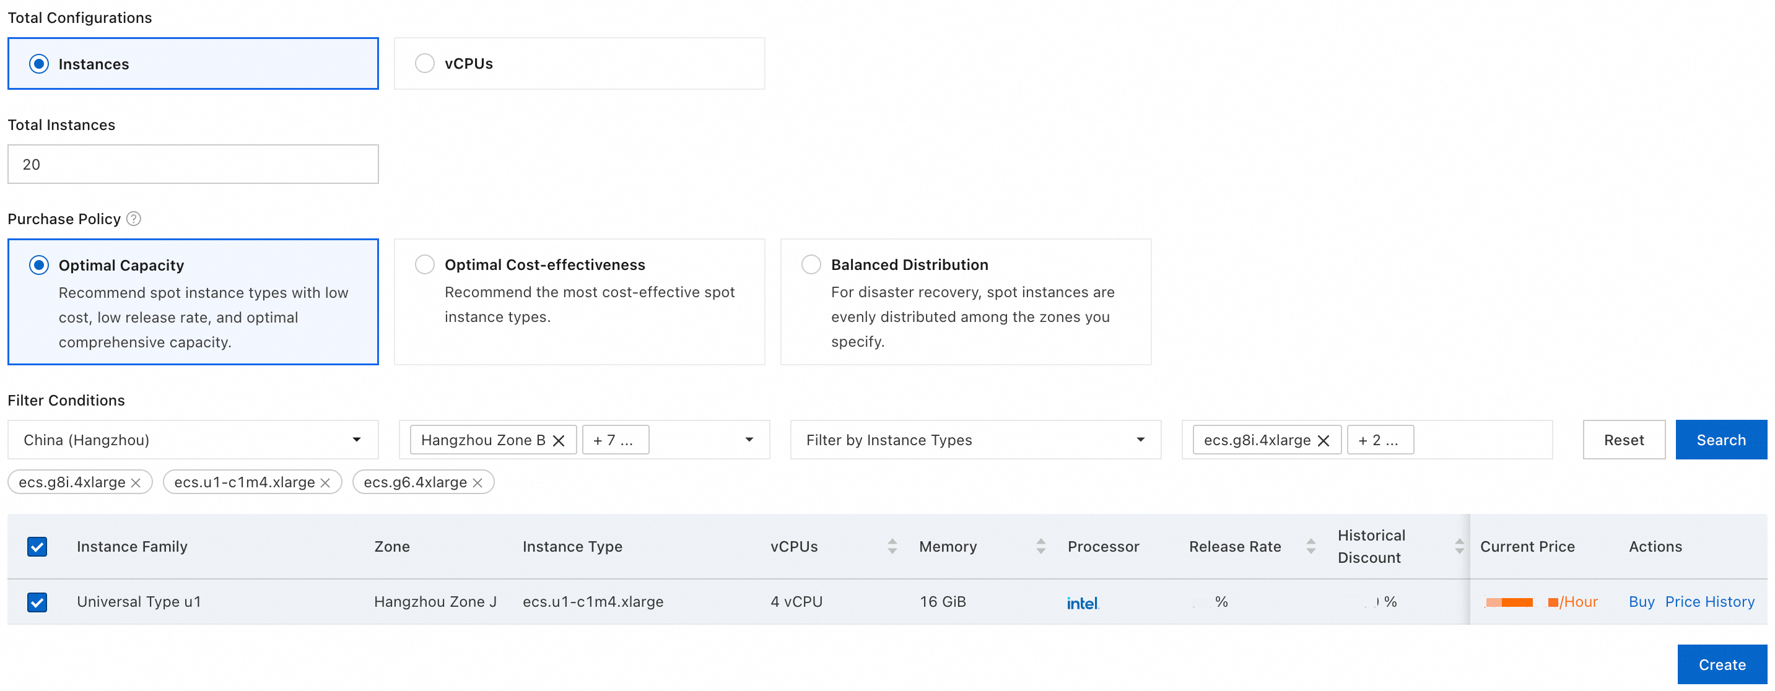1775x691 pixels.
Task: Choose Optimal Cost-effectiveness purchase policy
Action: (x=424, y=264)
